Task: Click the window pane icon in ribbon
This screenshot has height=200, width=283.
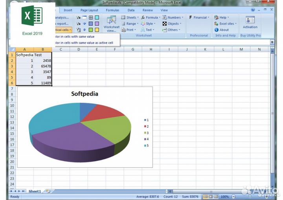Action: coord(84,18)
